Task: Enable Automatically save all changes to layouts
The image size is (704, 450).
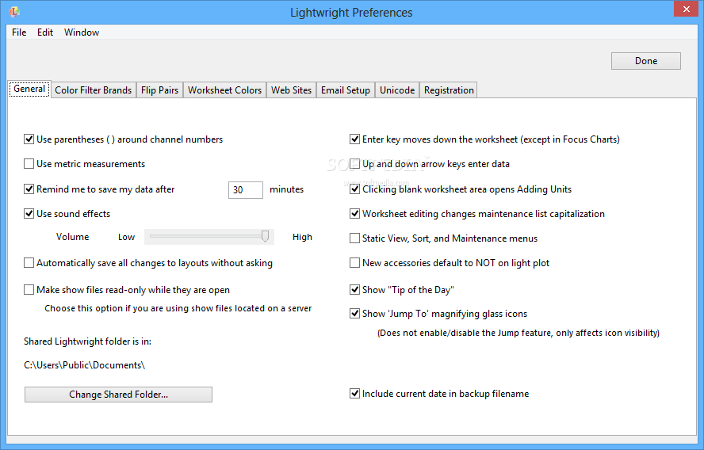Action: 29,262
